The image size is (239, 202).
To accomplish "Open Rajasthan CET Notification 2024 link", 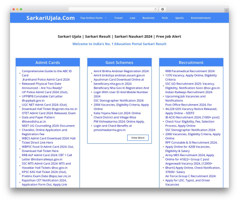I will pyautogui.click(x=44, y=182).
